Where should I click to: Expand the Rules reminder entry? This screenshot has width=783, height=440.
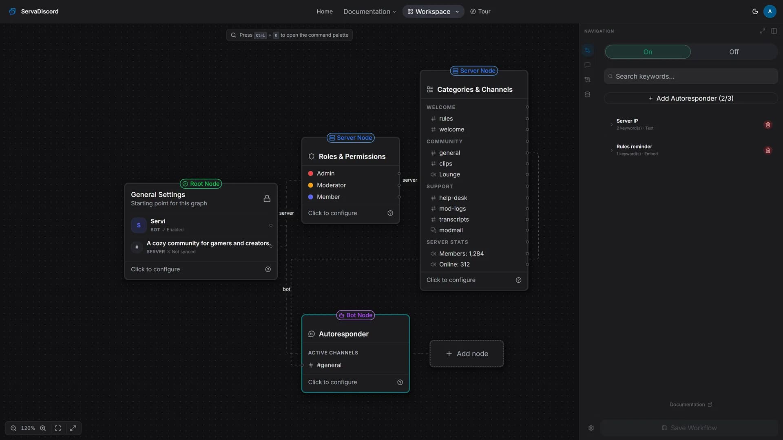coord(611,150)
